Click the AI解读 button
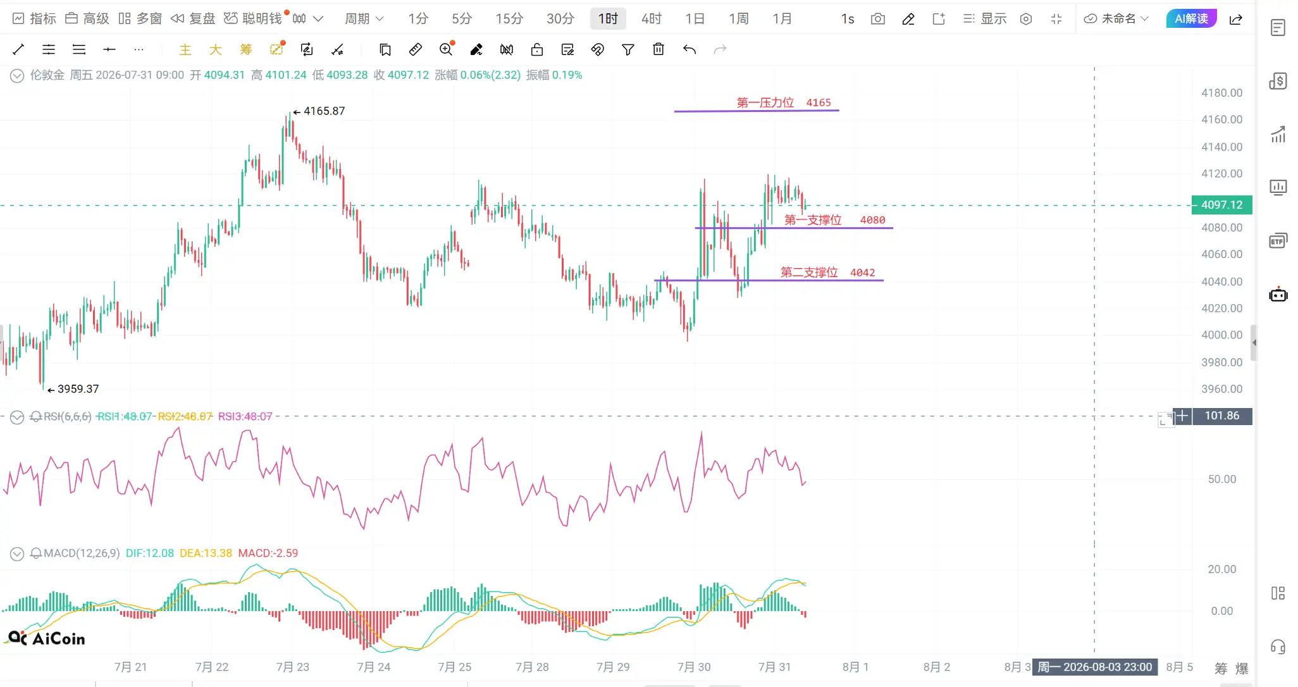 (x=1191, y=19)
